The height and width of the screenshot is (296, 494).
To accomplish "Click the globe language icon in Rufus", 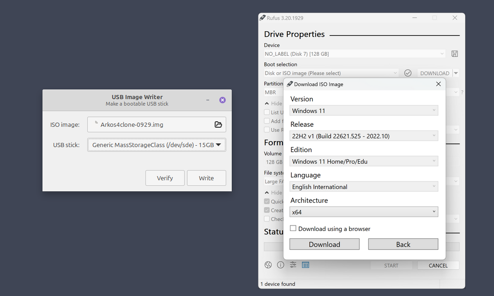I will (268, 265).
